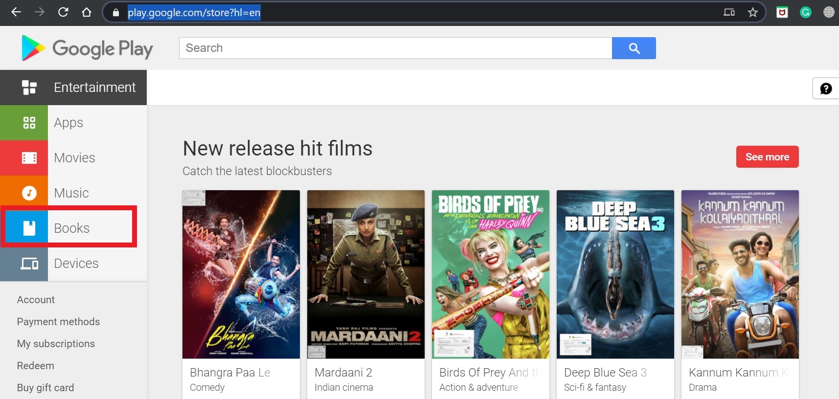The height and width of the screenshot is (399, 839).
Task: Open the globe extension icon
Action: point(829,13)
